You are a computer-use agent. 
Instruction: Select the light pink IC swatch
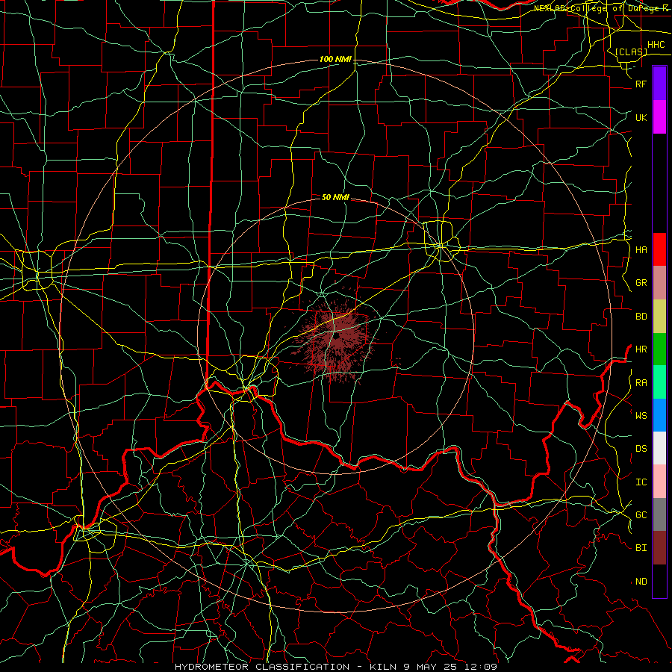659,482
